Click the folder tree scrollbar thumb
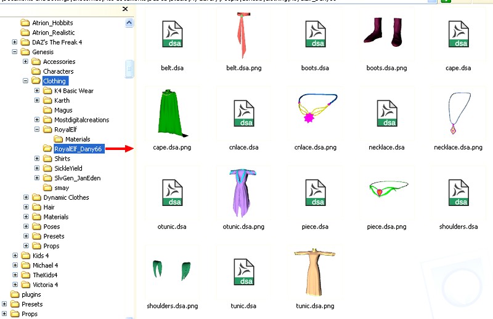493x319 pixels. point(129,68)
